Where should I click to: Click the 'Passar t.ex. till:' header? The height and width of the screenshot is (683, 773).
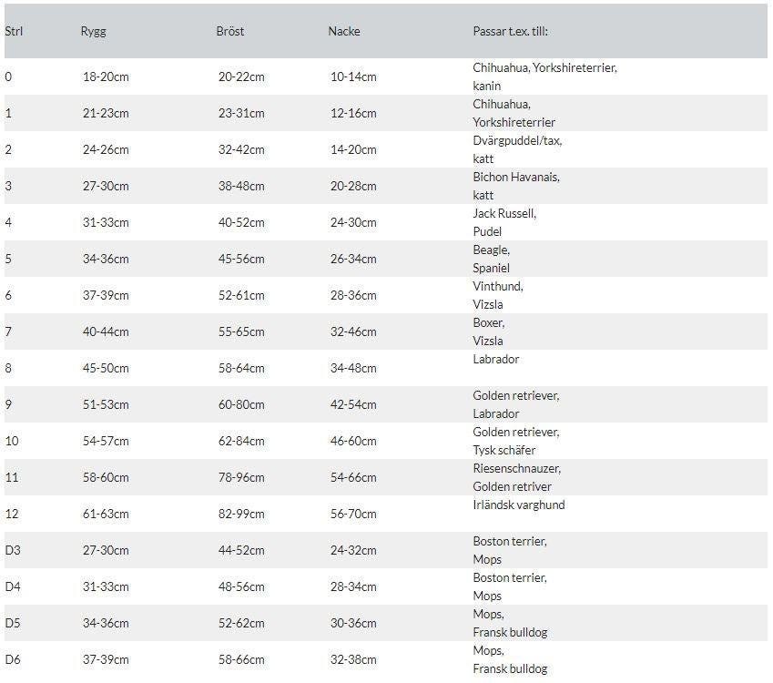tap(510, 31)
